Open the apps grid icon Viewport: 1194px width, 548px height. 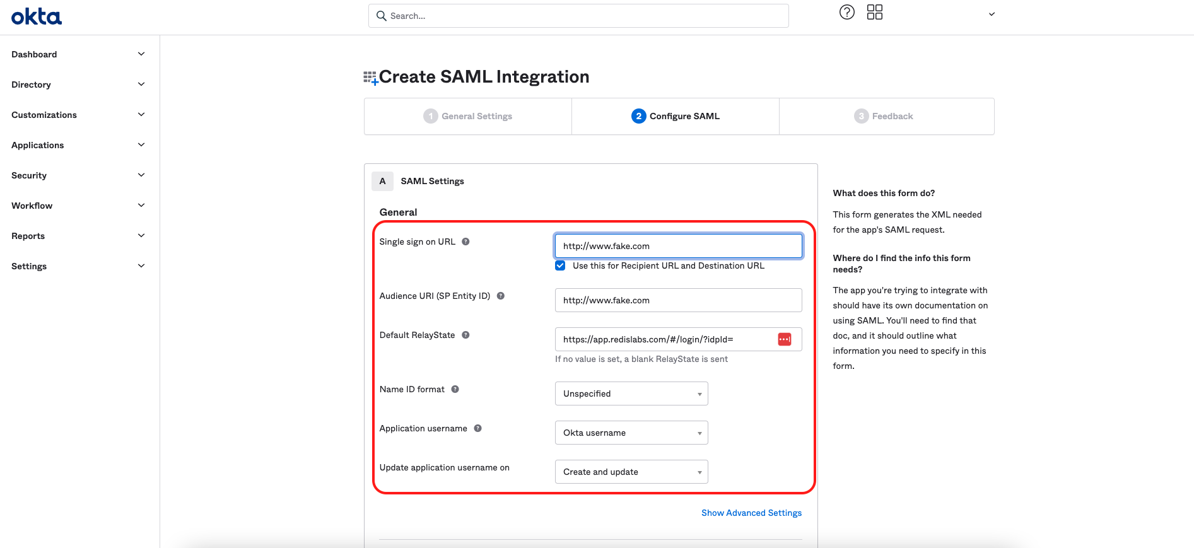[874, 12]
